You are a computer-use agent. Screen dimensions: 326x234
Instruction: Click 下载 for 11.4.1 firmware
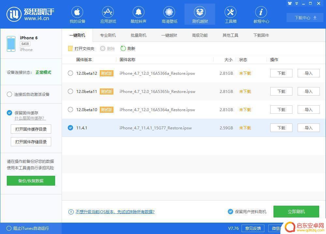(281, 128)
